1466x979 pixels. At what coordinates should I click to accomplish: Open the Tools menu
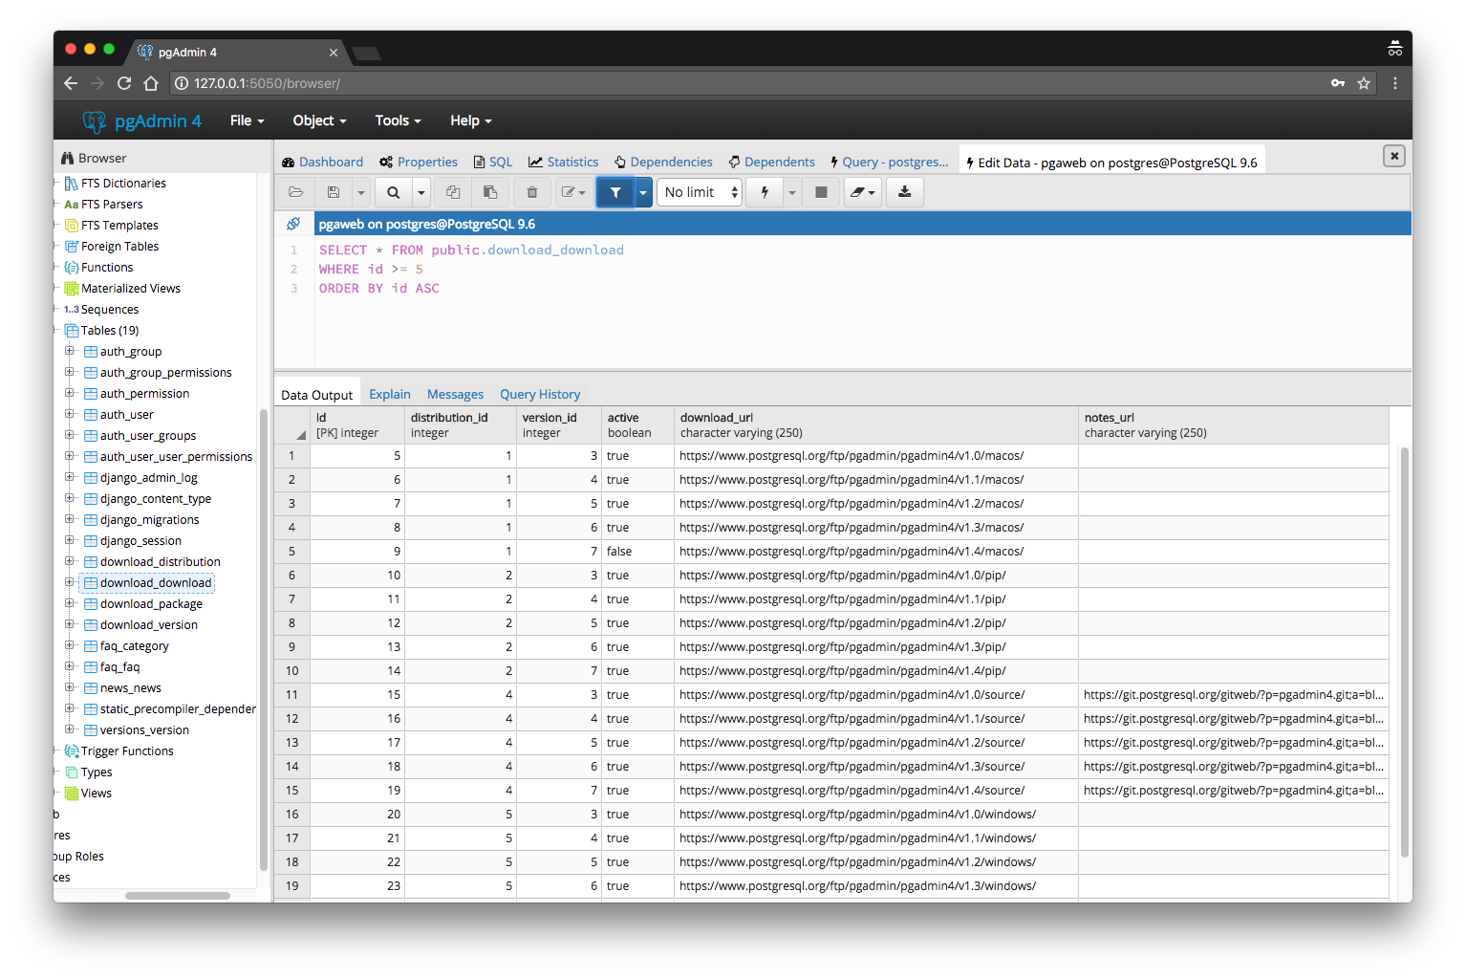[398, 120]
